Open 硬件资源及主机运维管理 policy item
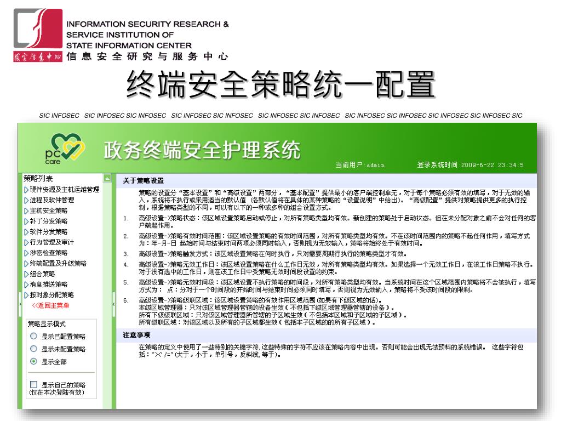Screen dimensions: 561x421 click(65, 189)
